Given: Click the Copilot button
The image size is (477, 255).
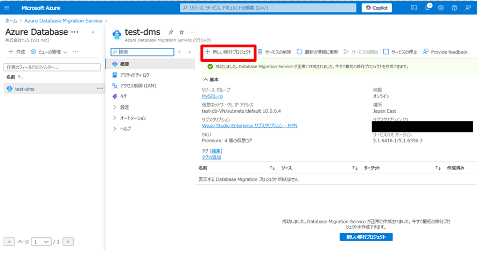Looking at the screenshot, I should 377,8.
